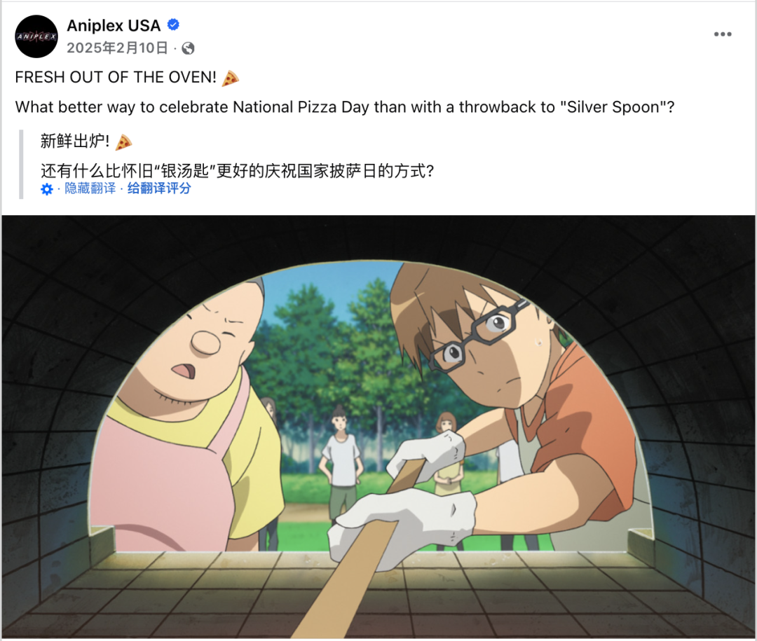Toggle translation off via 隐藏翻译
This screenshot has width=757, height=641.
(90, 188)
